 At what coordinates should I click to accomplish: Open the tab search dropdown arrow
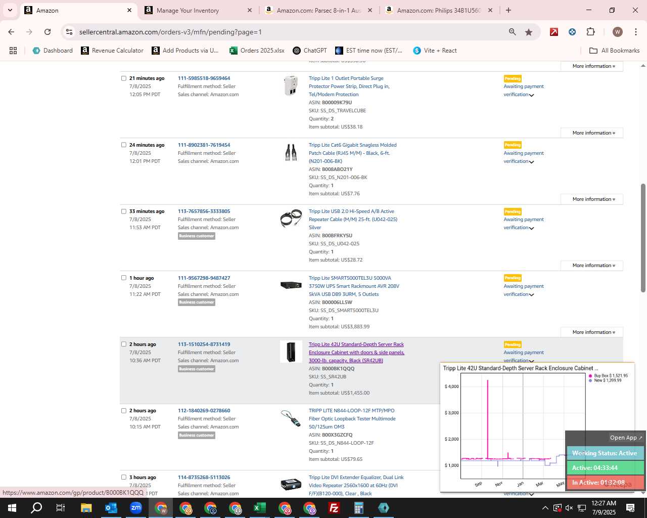click(10, 10)
